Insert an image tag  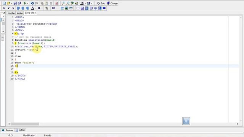click(67, 8)
